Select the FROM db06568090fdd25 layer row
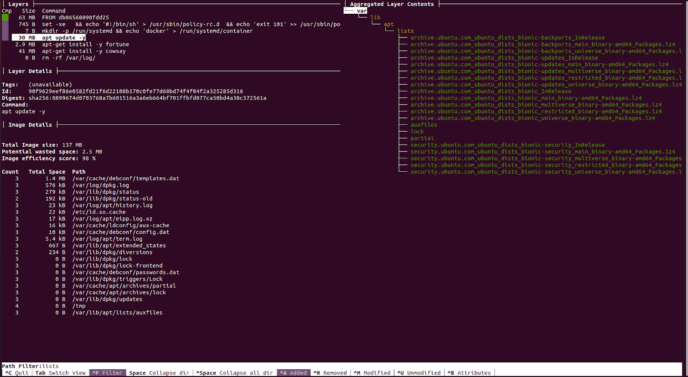The image size is (688, 377). [x=64, y=18]
